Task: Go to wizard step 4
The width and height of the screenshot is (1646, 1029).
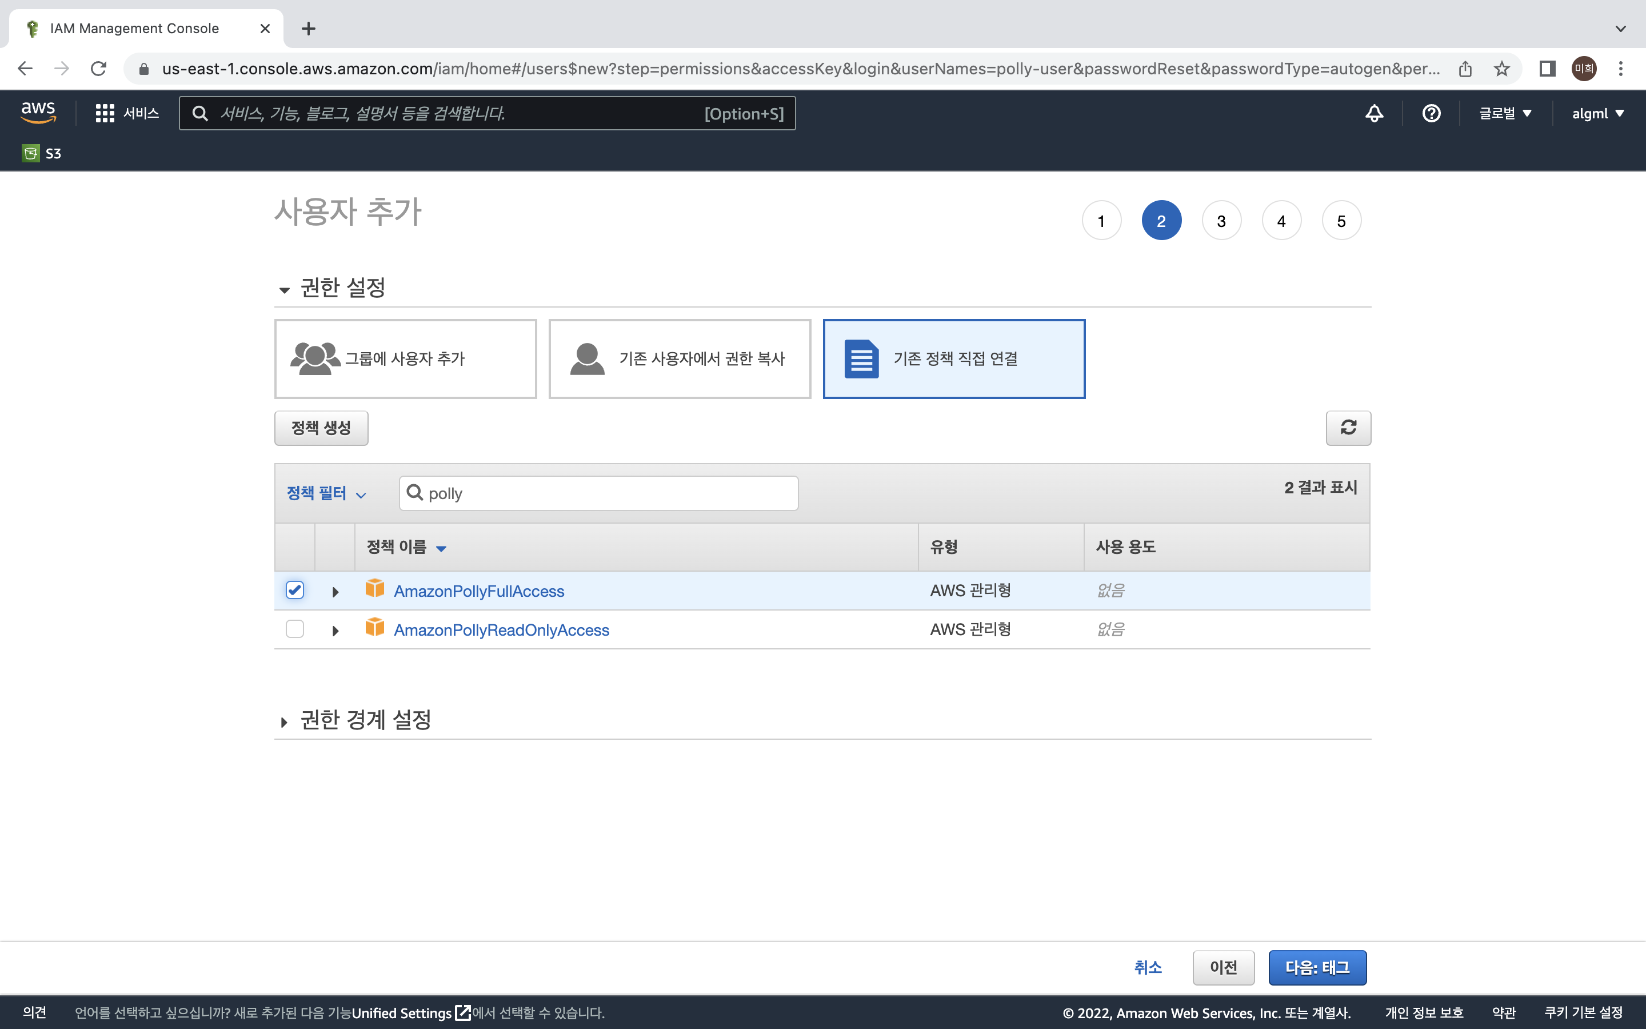Action: 1281,221
